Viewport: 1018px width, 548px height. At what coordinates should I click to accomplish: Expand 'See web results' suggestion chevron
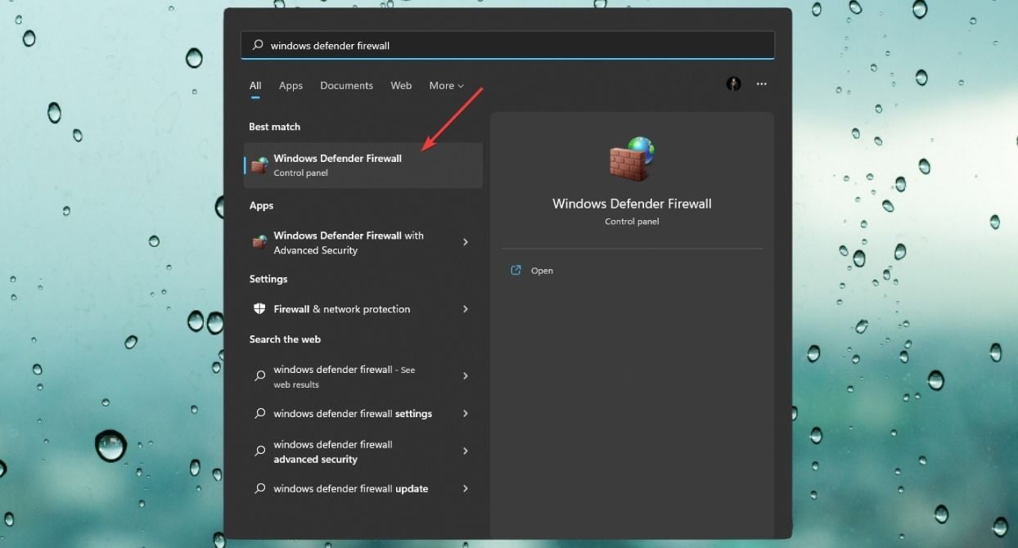[466, 376]
